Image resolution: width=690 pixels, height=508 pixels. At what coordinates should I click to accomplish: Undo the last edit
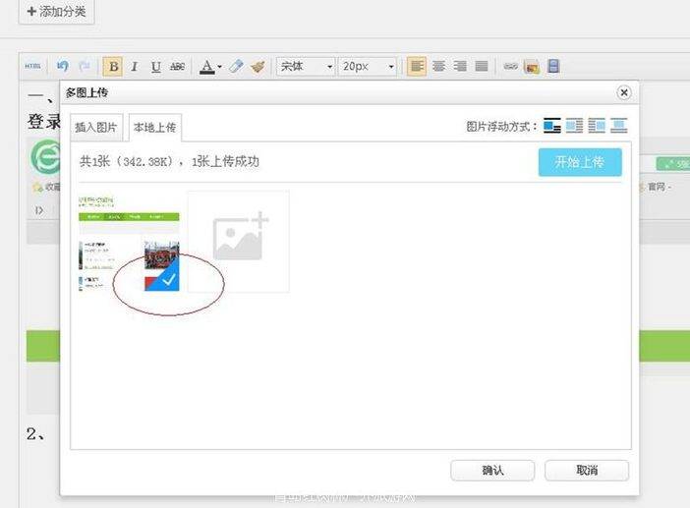63,67
